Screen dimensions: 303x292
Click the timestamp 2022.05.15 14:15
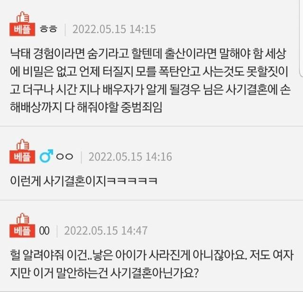(x=114, y=29)
